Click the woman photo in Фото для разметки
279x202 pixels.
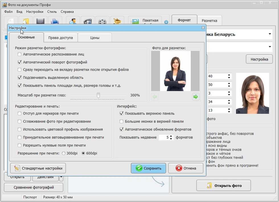(175, 71)
